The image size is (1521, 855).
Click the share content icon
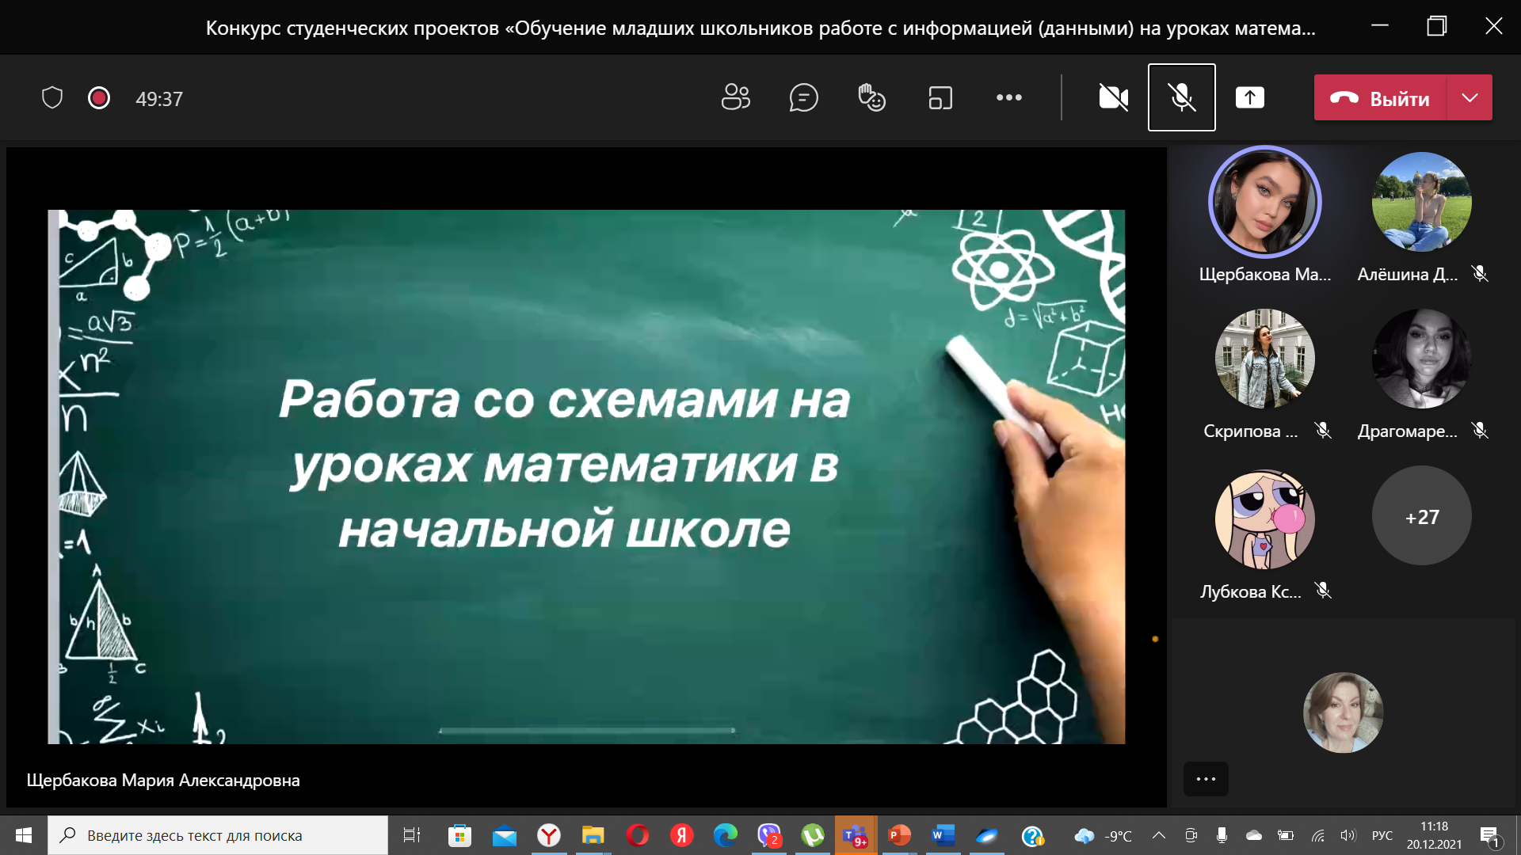point(1249,98)
